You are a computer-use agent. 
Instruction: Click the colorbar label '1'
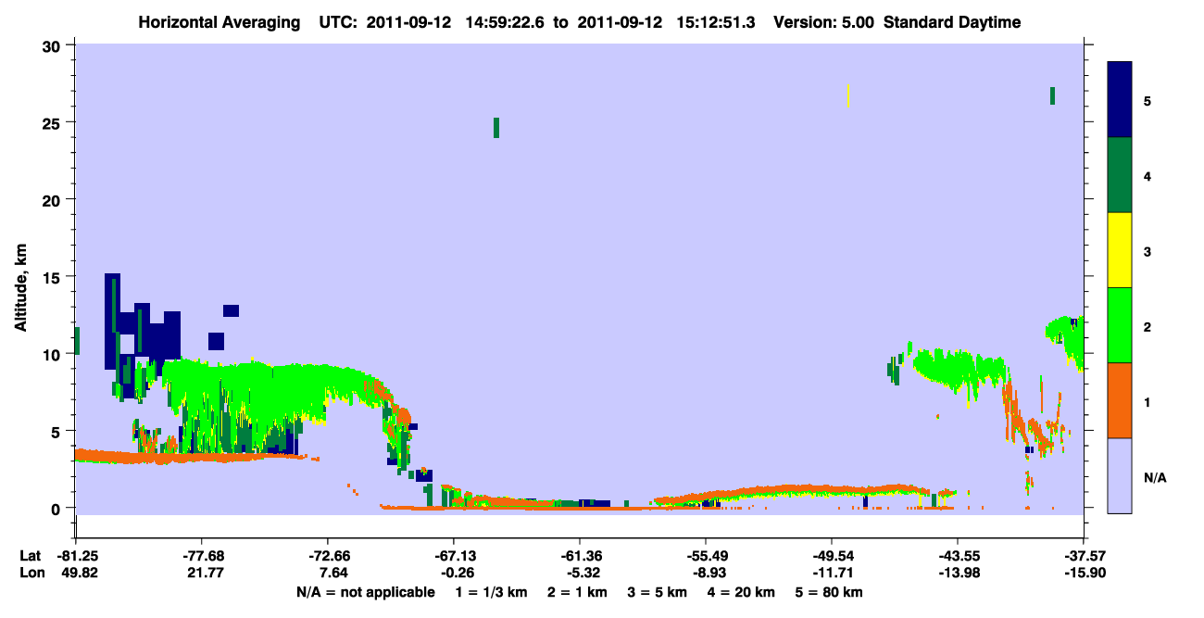pos(1147,400)
